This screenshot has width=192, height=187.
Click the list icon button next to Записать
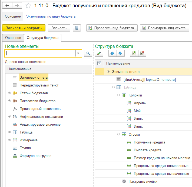click(x=77, y=28)
